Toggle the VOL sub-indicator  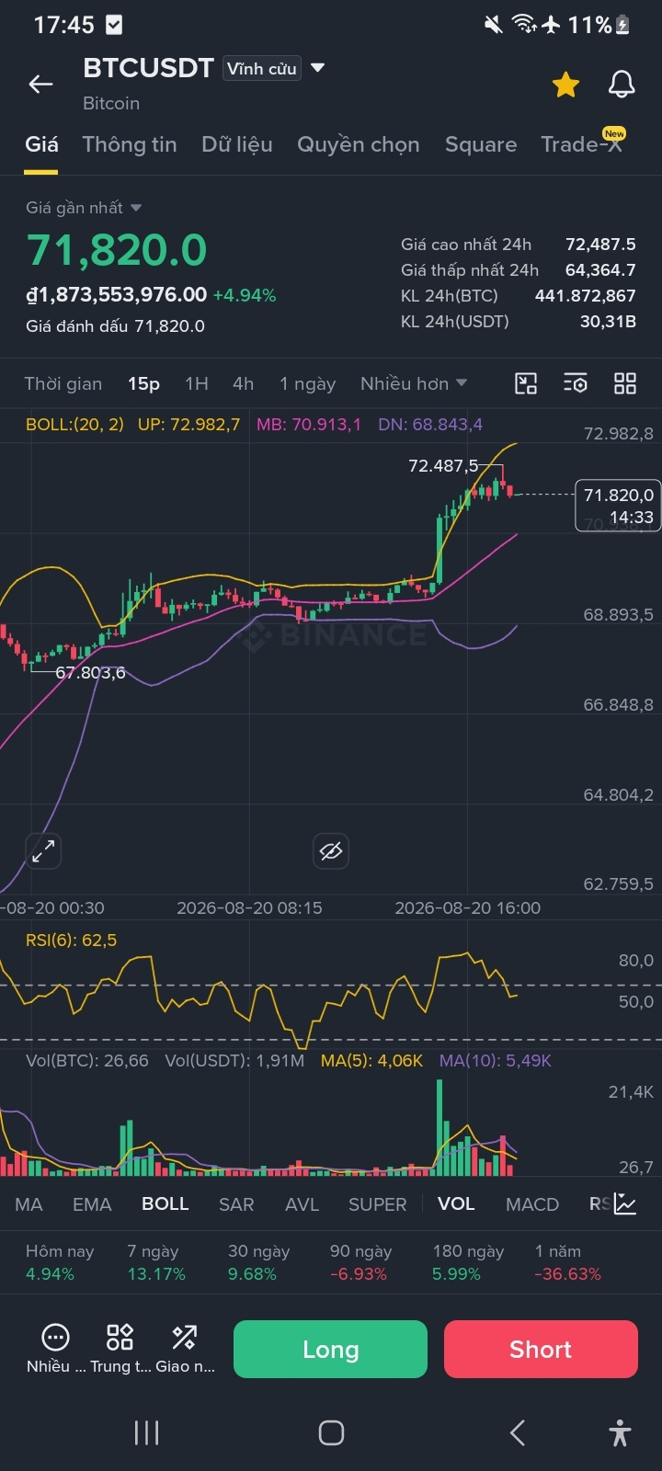click(x=456, y=1204)
